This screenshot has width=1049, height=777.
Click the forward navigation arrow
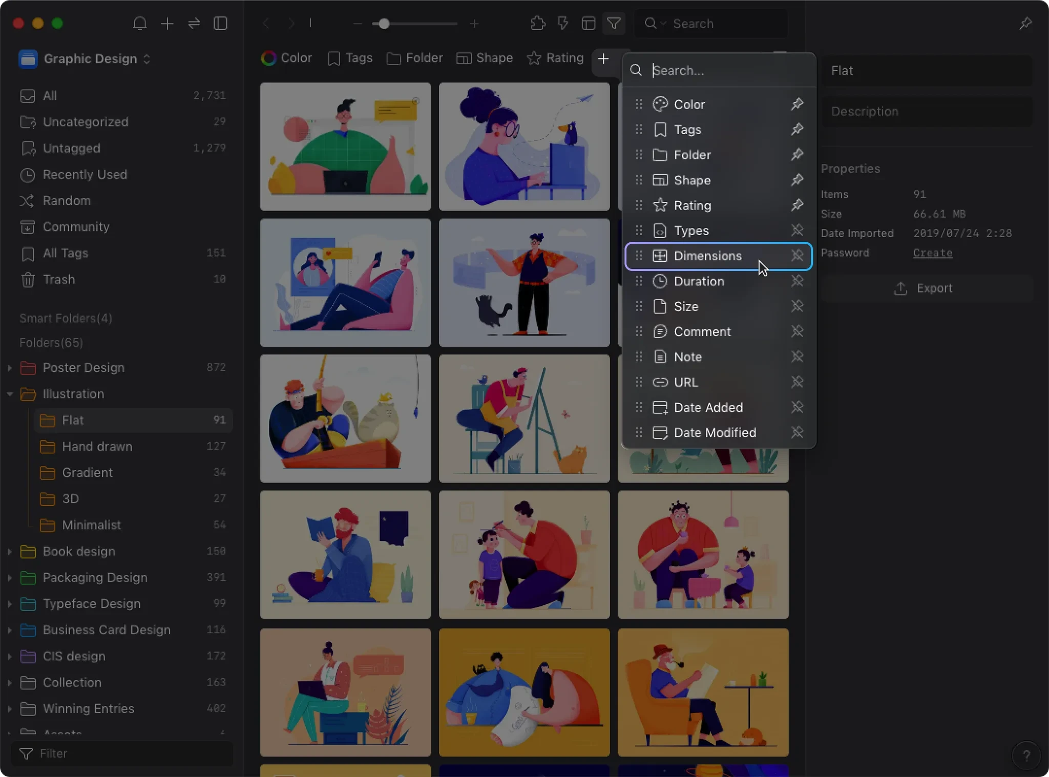coord(291,24)
